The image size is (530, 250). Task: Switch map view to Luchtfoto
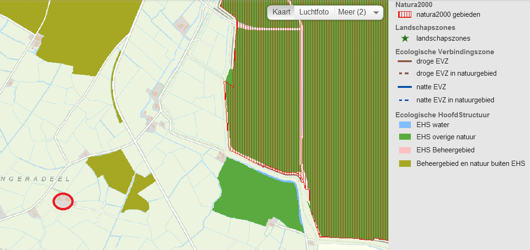314,12
